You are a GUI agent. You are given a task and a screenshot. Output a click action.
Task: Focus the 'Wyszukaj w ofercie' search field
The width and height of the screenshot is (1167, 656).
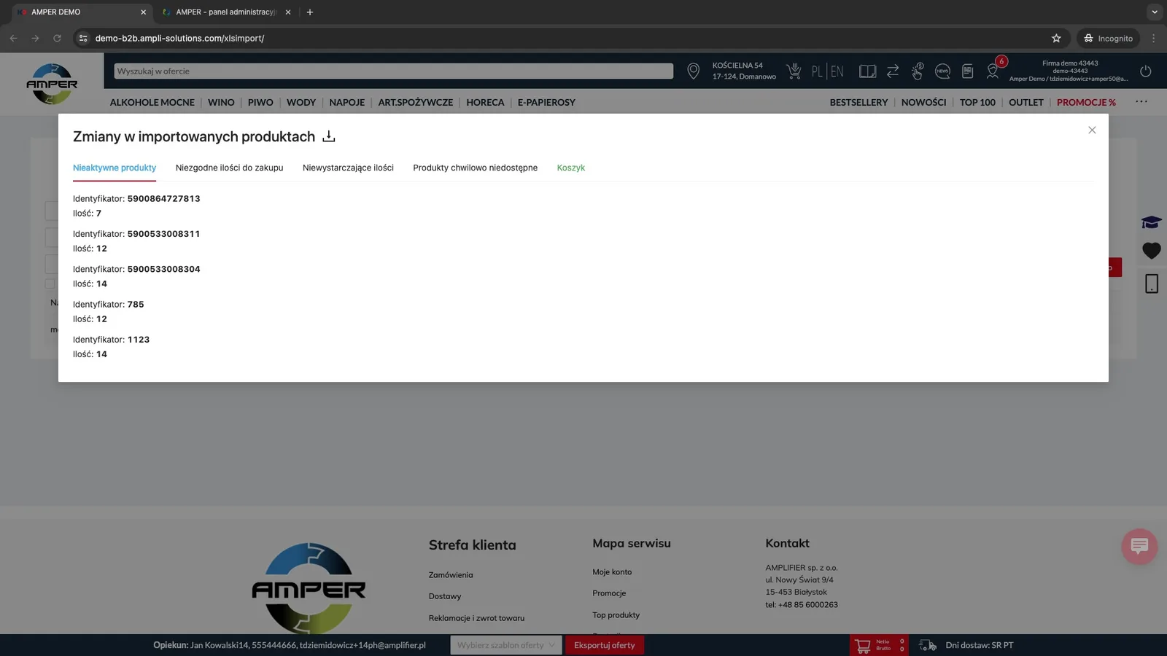click(393, 71)
